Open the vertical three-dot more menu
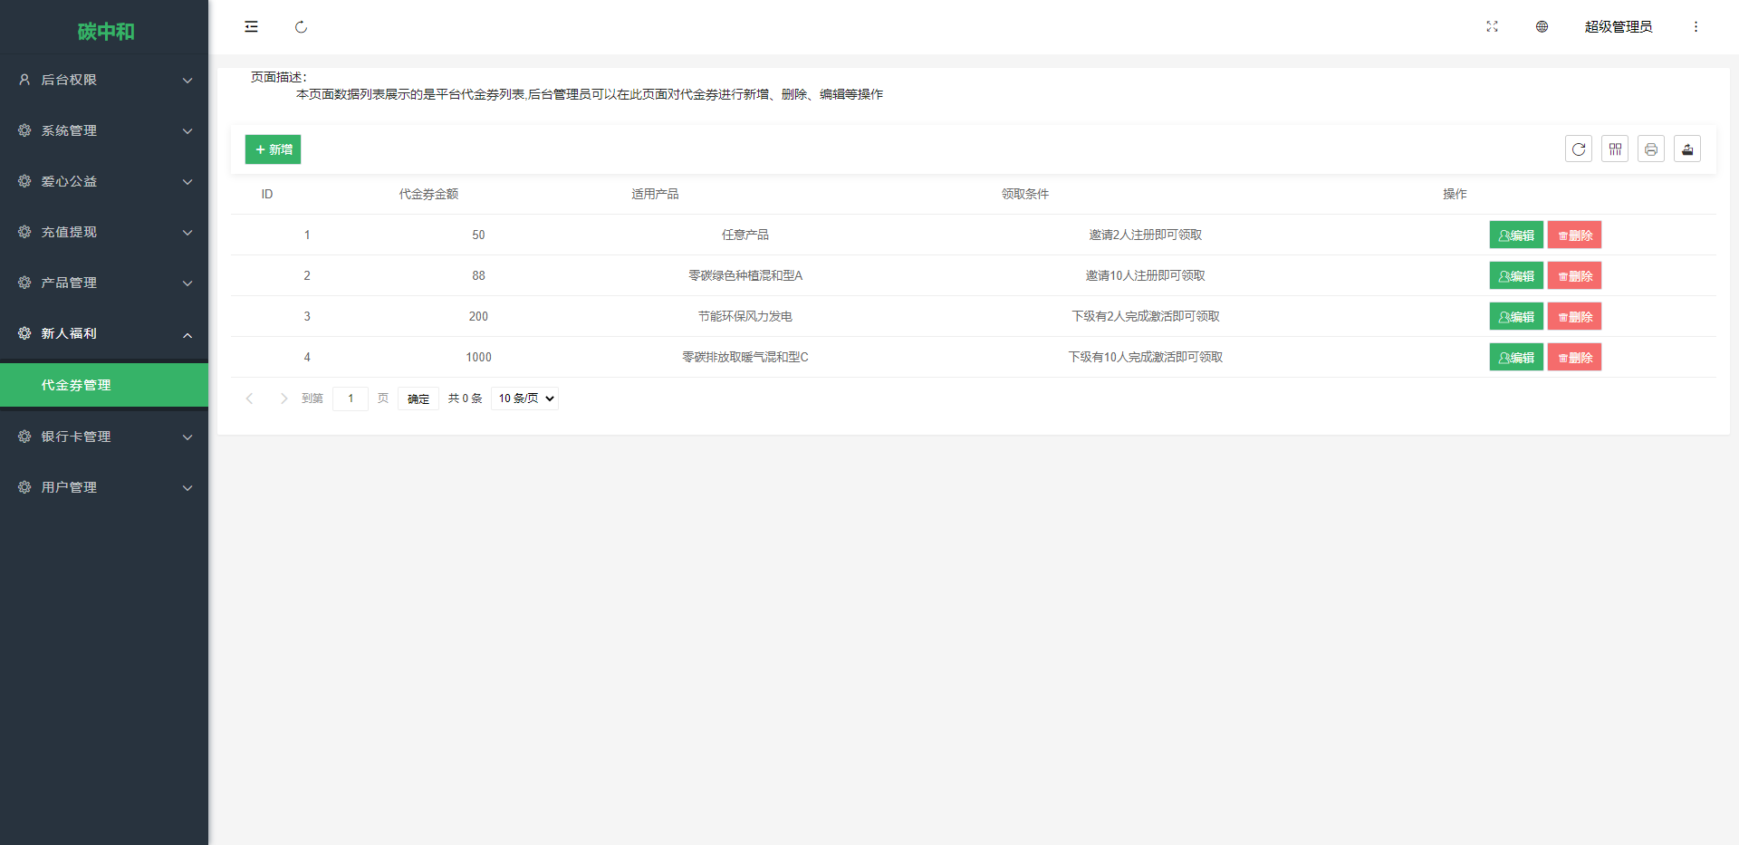Viewport: 1739px width, 845px height. click(1696, 27)
